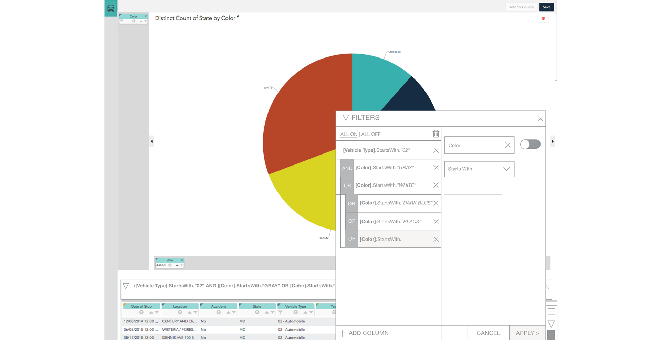661x340 pixels.
Task: Delete chart with the red trash icon
Action: tap(543, 19)
